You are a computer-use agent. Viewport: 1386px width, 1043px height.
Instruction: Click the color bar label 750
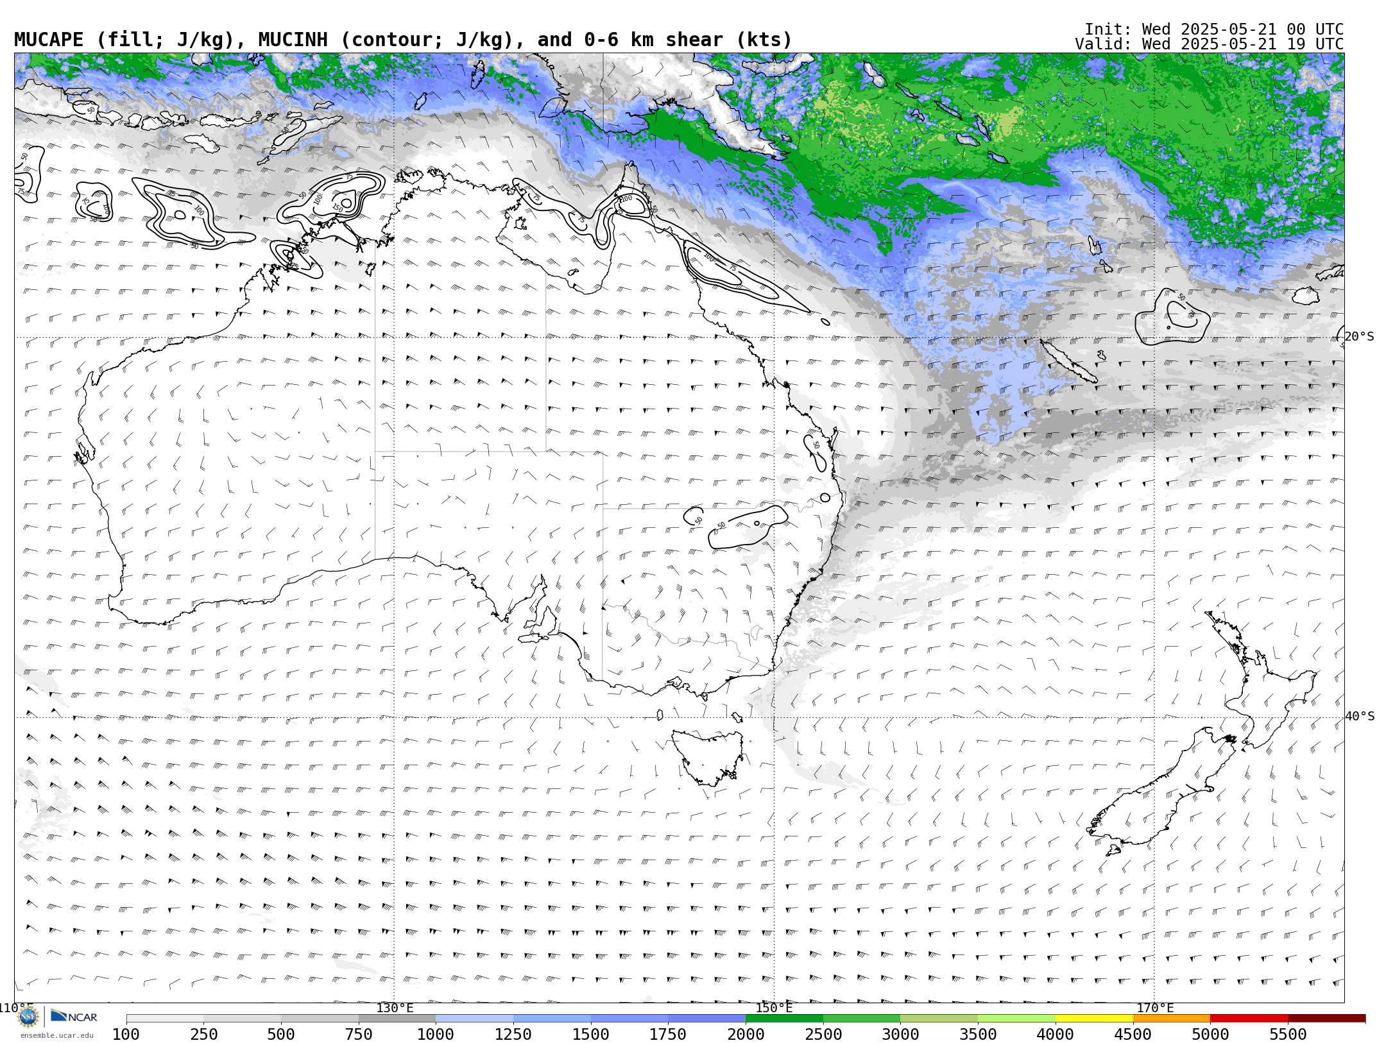coord(359,1035)
